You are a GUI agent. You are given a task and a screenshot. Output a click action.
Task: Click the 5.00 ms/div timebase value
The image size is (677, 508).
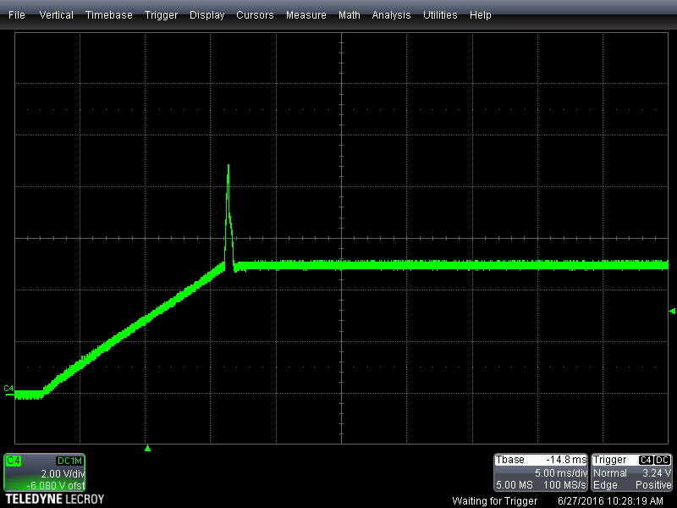561,473
